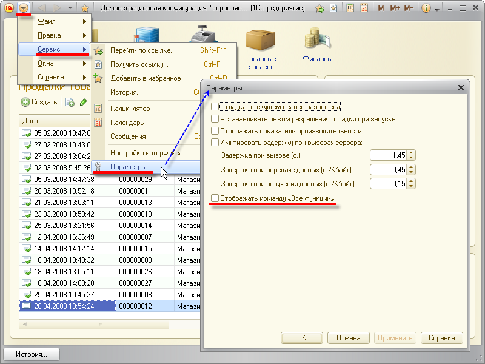The width and height of the screenshot is (485, 364).
Task: Increase Задержка при вызове spinner value
Action: (411, 153)
